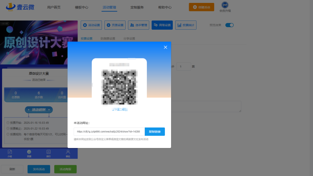
Task: Toggle the 预览效果 switch
Action: coord(230,25)
